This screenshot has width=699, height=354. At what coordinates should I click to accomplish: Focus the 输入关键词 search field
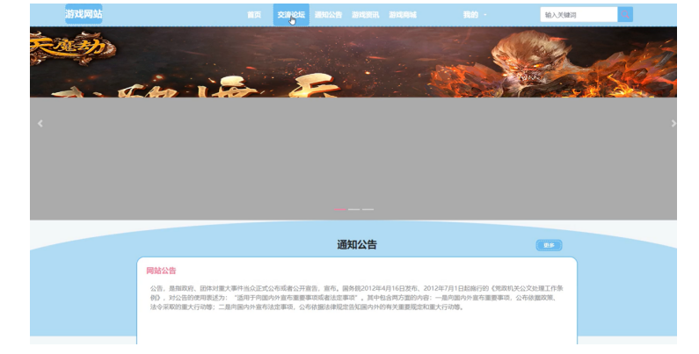coord(579,15)
